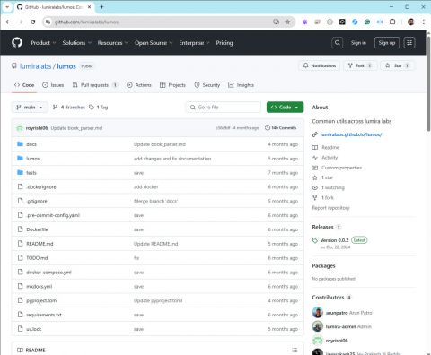Click the page vertical scrollbar
The width and height of the screenshot is (431, 355).
428,83
